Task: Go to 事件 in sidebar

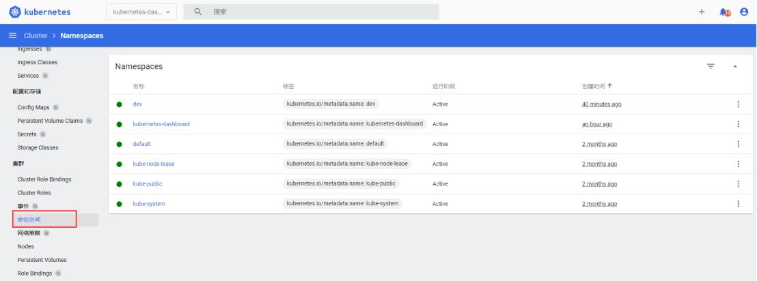Action: [23, 206]
